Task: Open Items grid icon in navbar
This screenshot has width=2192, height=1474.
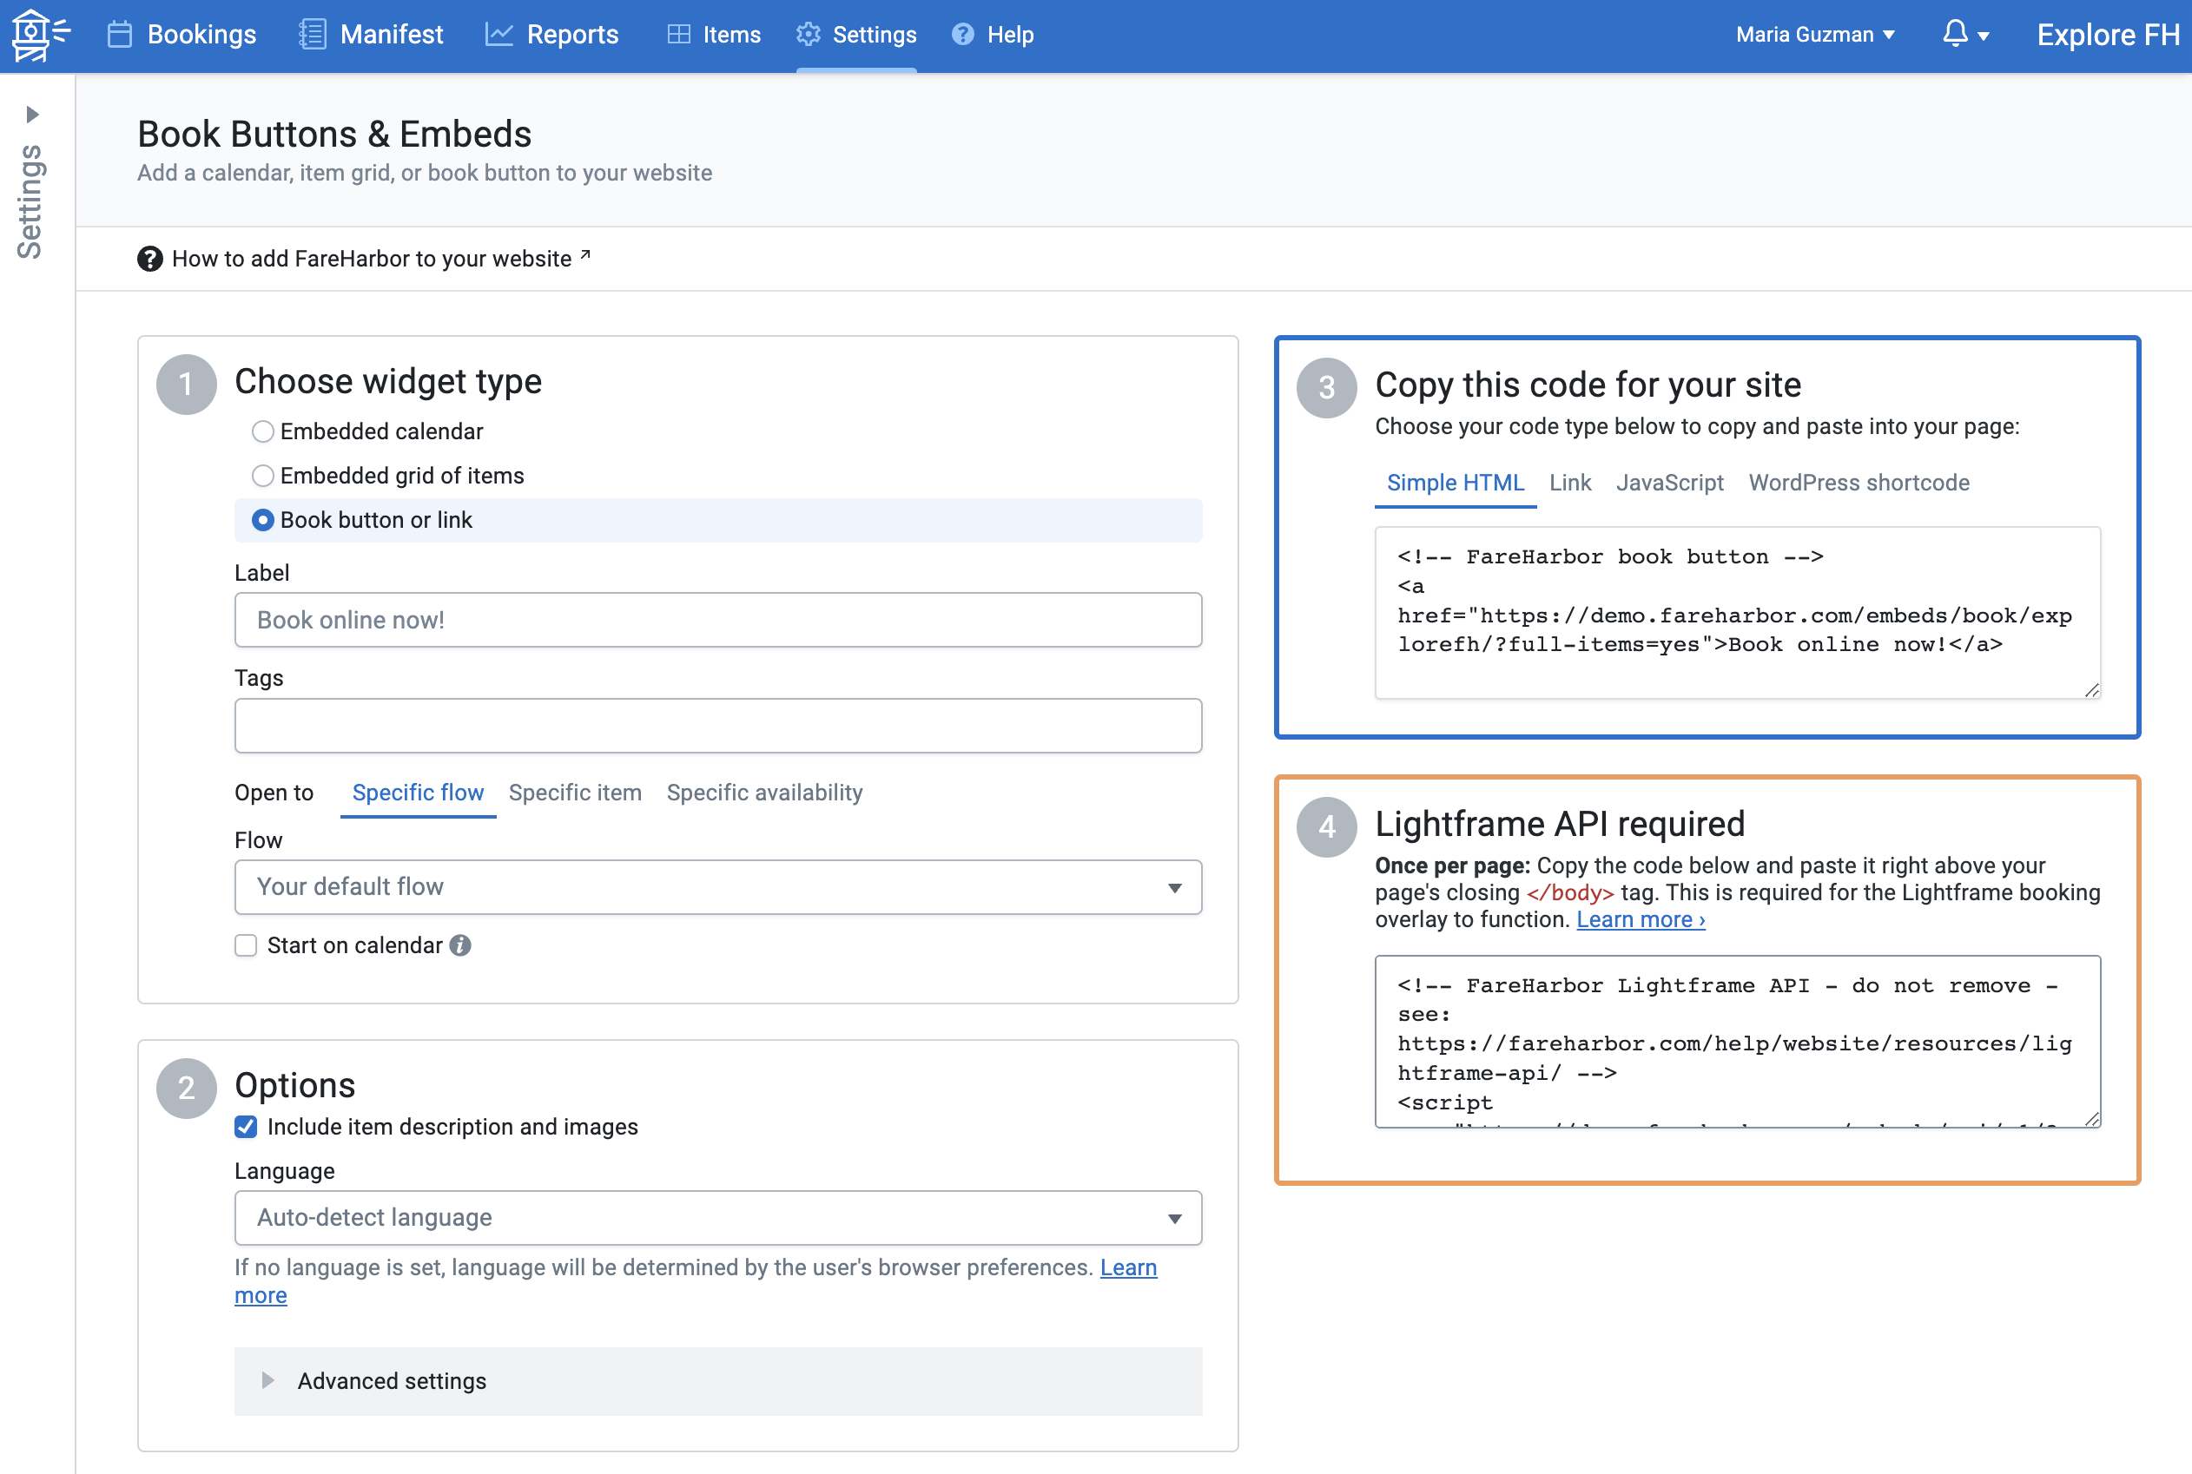Action: pos(678,35)
